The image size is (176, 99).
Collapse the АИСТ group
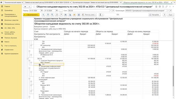[31, 81]
